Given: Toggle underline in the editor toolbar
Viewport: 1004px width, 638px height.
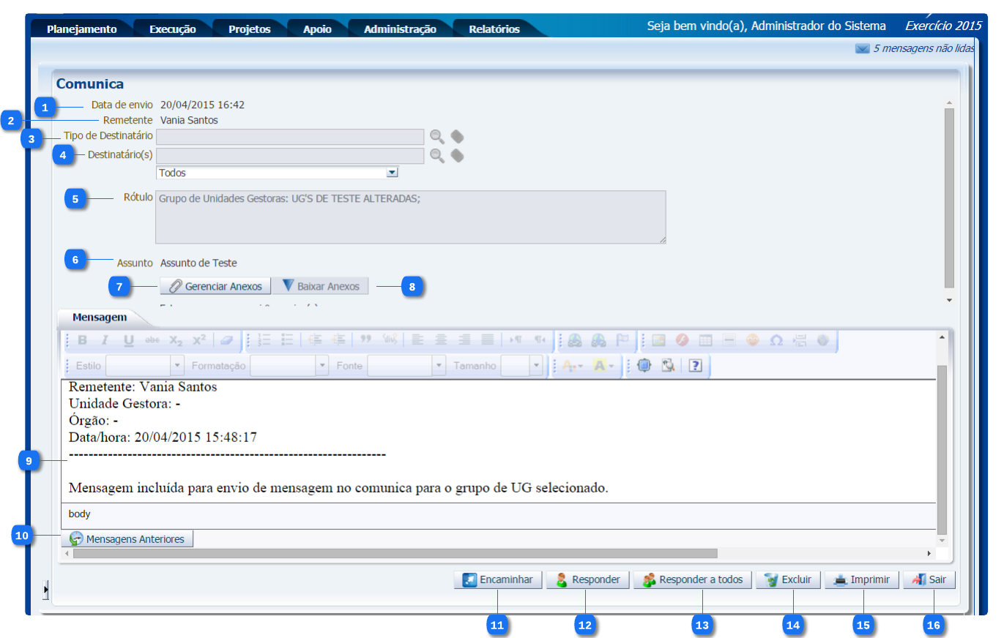Looking at the screenshot, I should (x=128, y=340).
